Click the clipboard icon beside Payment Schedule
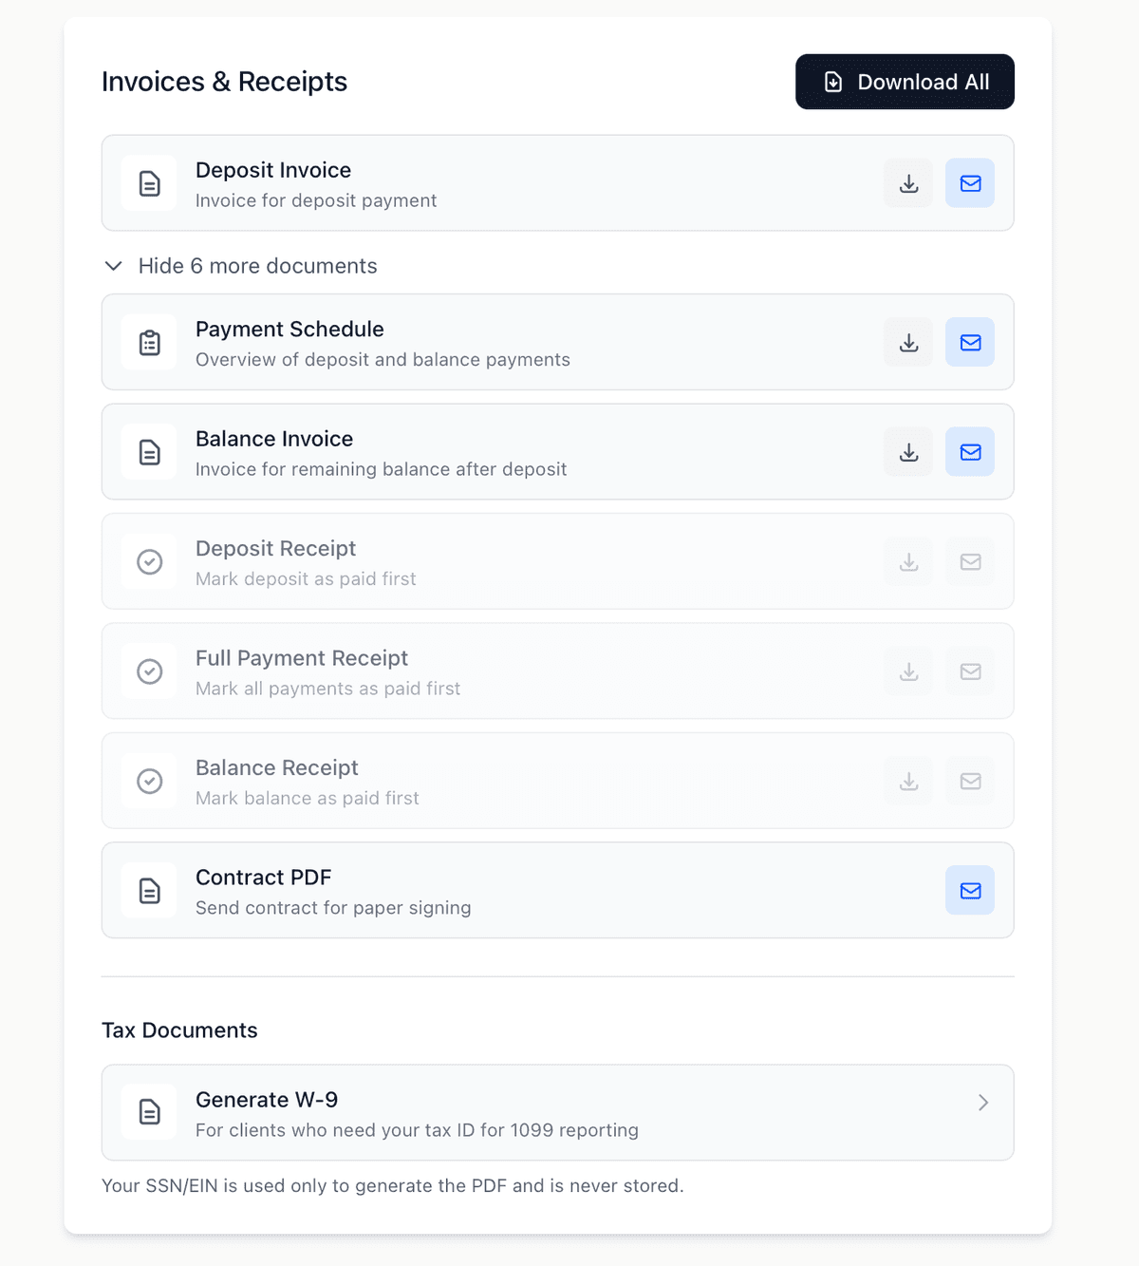The image size is (1139, 1266). tap(149, 342)
